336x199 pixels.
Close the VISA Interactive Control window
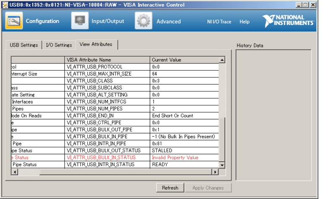coord(313,5)
